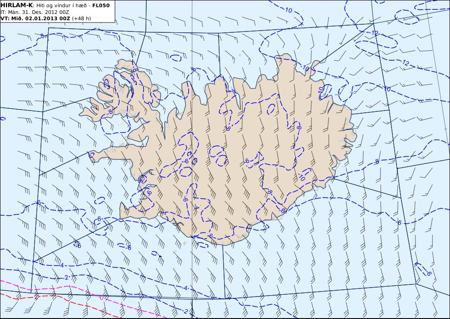Click the VT: Mið. 02.01.2013 00Z valid time
The width and height of the screenshot is (450, 319).
tap(35, 18)
